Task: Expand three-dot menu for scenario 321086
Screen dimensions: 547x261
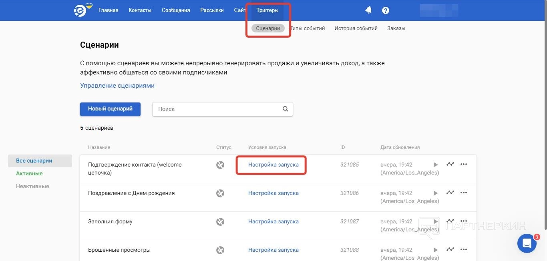Action: 464,193
